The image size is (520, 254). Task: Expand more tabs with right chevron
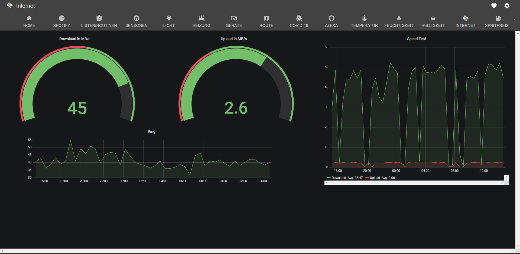pyautogui.click(x=515, y=20)
